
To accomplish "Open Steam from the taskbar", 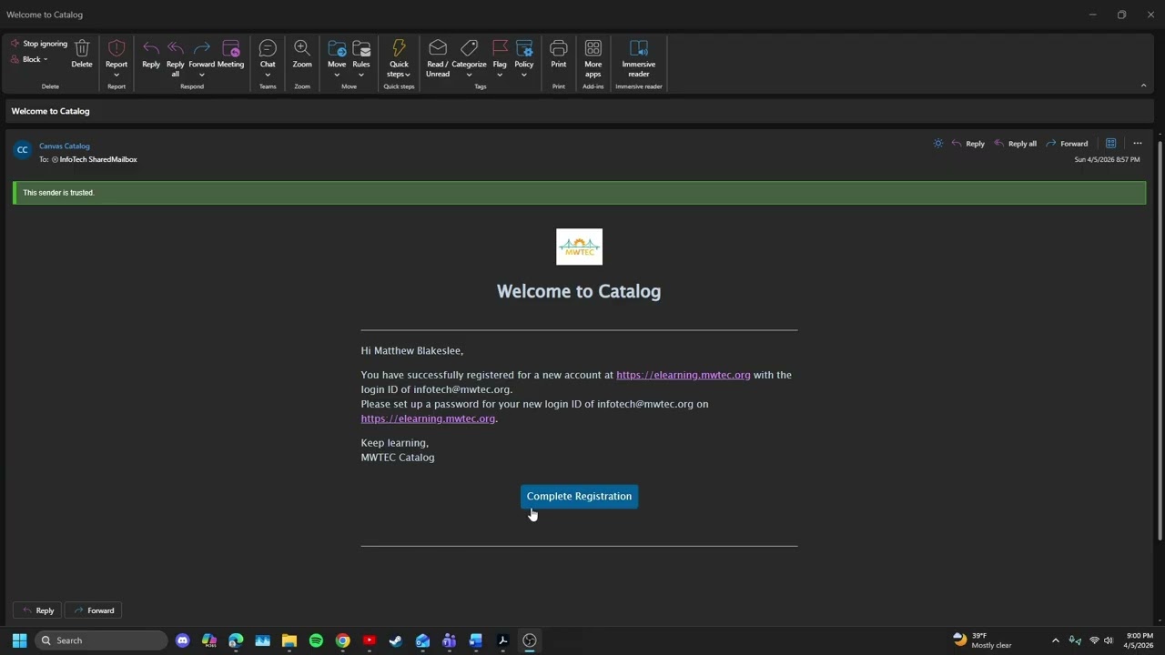I will tap(396, 640).
